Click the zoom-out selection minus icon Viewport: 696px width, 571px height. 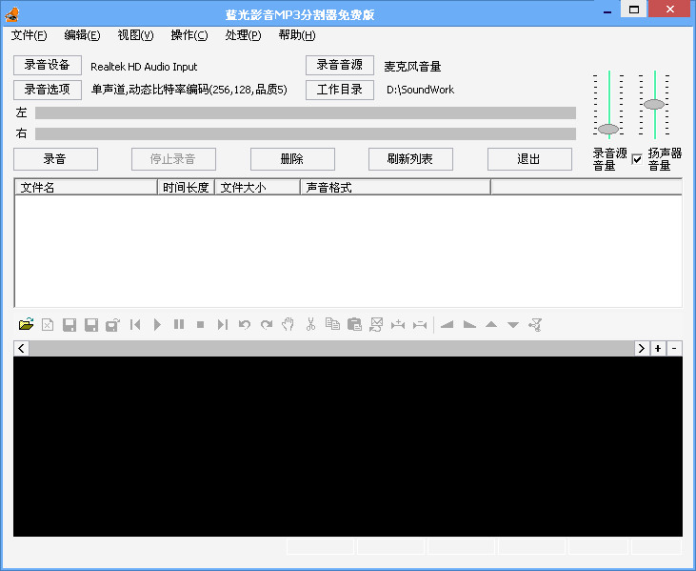[x=420, y=325]
